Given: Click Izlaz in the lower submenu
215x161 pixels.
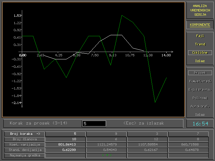Looking at the screenshot, I should (200, 115).
